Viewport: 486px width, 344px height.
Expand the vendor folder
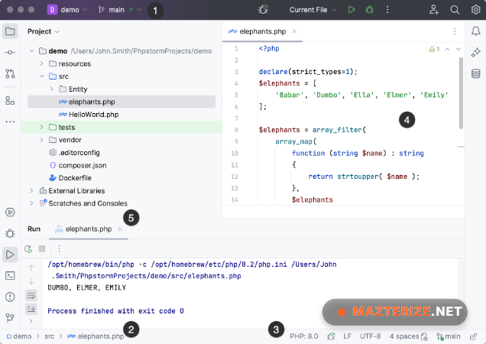coord(41,140)
